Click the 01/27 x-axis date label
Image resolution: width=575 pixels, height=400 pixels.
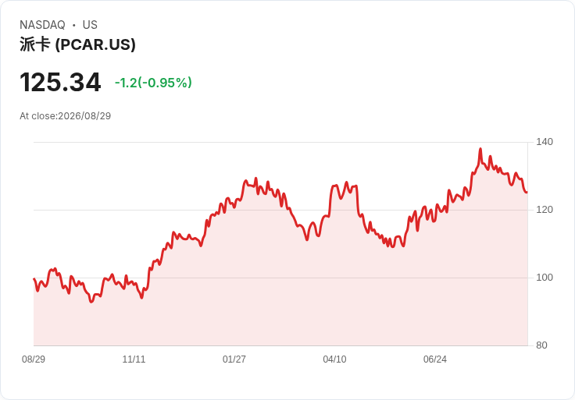pyautogui.click(x=234, y=359)
